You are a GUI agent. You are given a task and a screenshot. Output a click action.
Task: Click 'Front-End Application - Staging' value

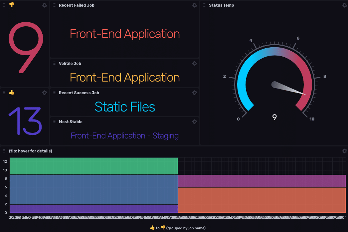click(125, 136)
